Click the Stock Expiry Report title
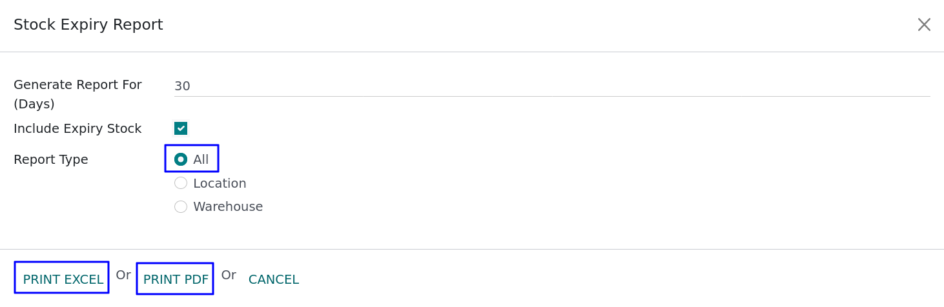 pyautogui.click(x=88, y=25)
